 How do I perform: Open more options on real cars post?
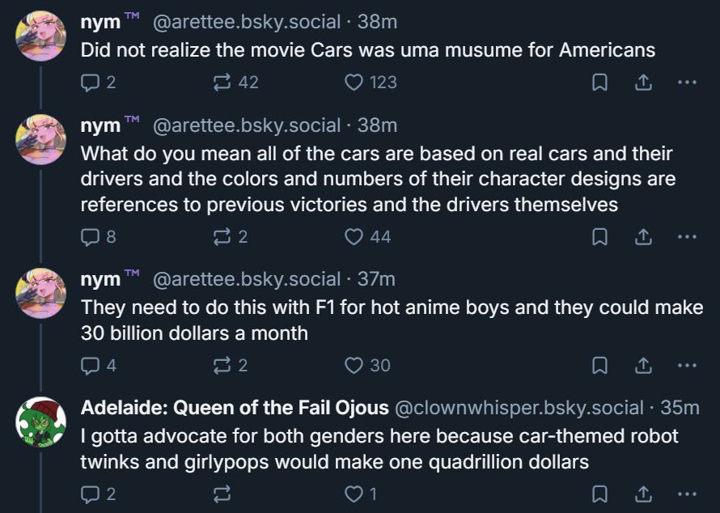[687, 236]
